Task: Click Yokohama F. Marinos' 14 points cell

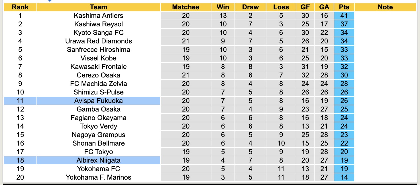Action: click(x=344, y=177)
